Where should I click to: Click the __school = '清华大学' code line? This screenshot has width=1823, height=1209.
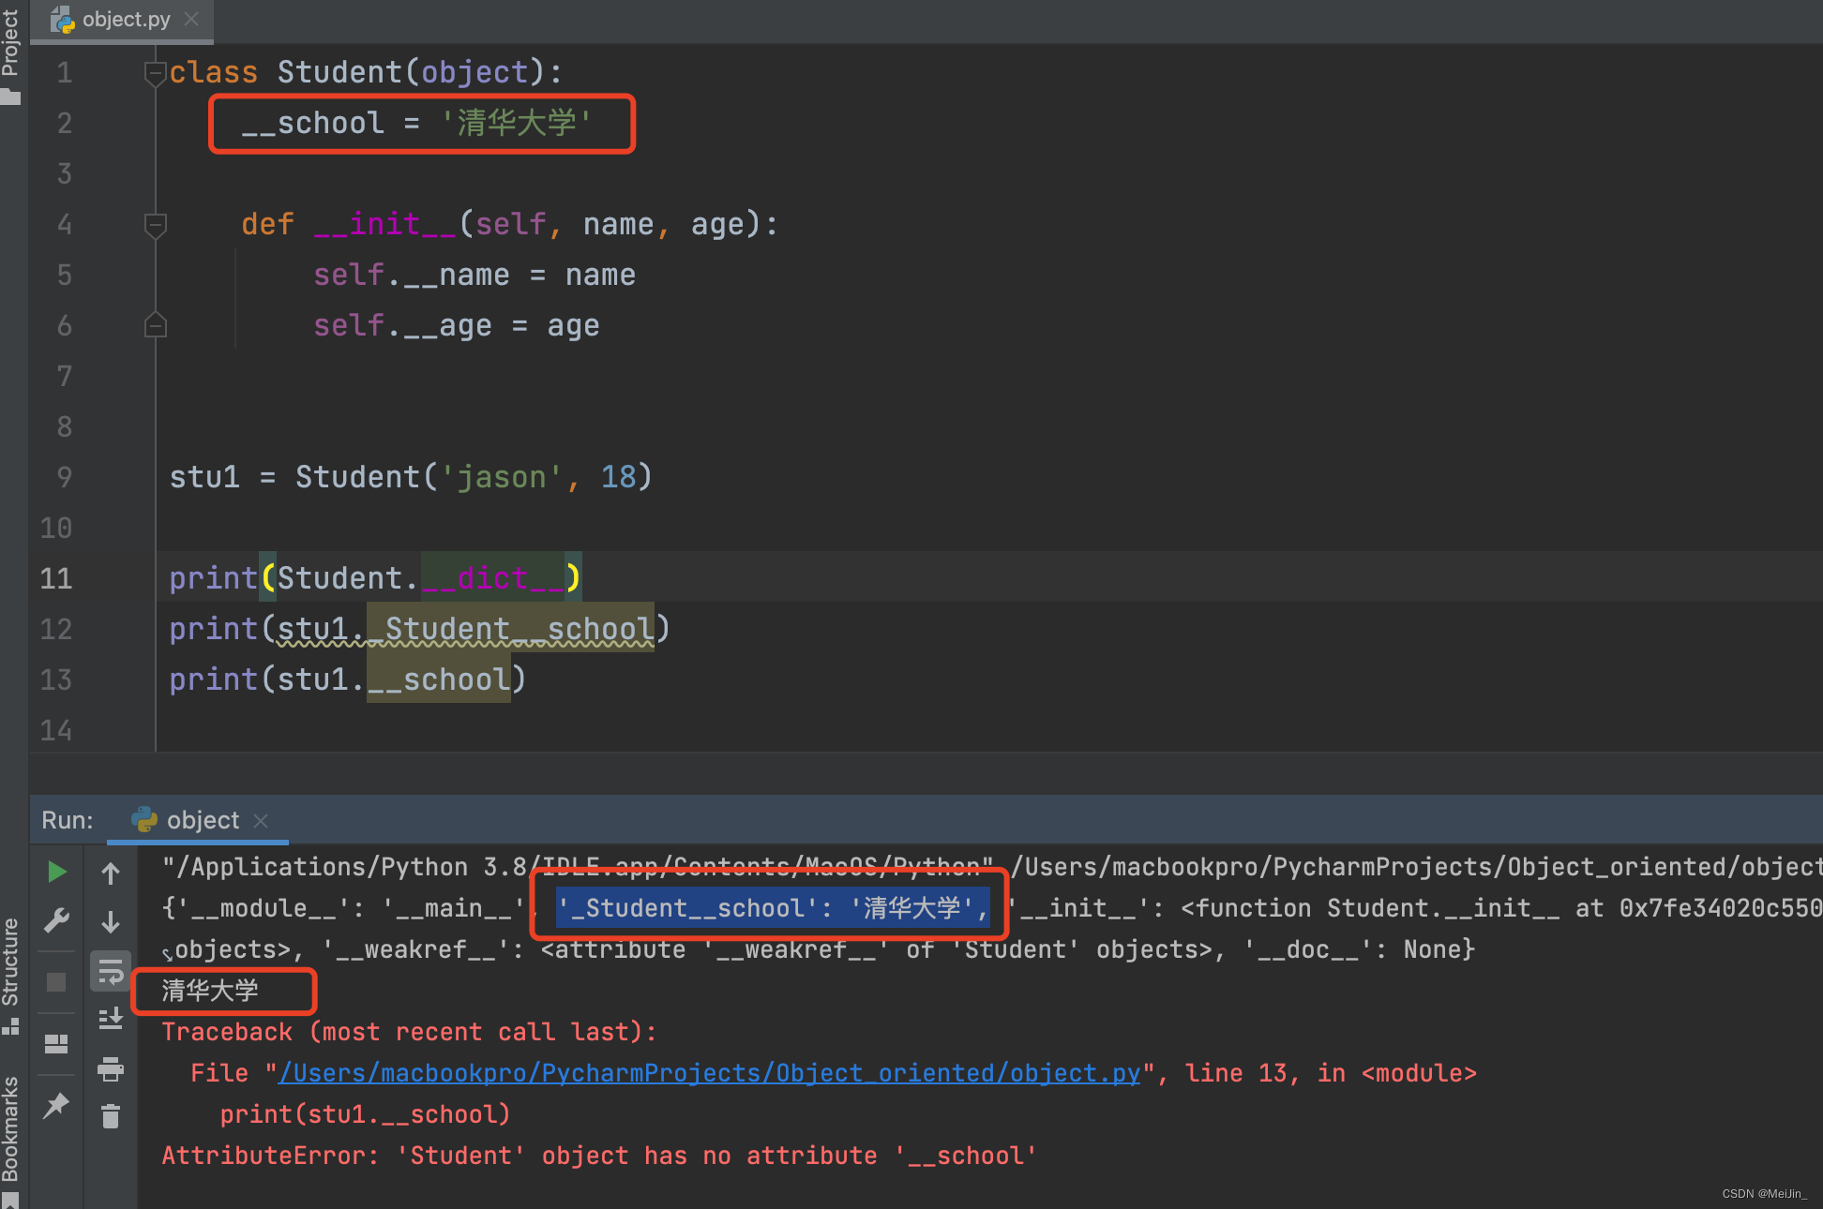tap(416, 123)
